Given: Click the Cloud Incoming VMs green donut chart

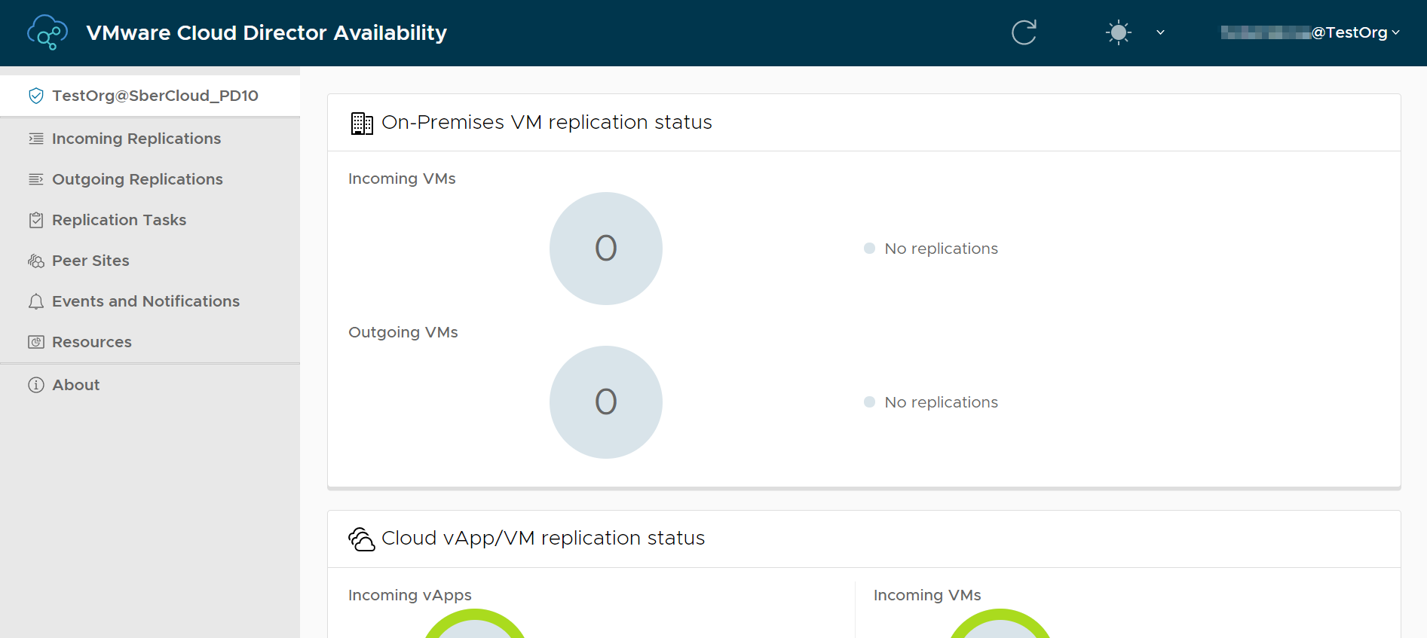Looking at the screenshot, I should (1000, 624).
